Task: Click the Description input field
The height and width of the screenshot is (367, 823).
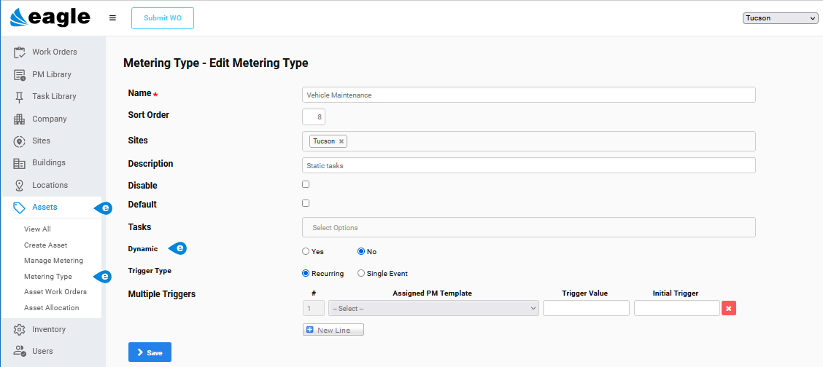Action: pos(529,165)
